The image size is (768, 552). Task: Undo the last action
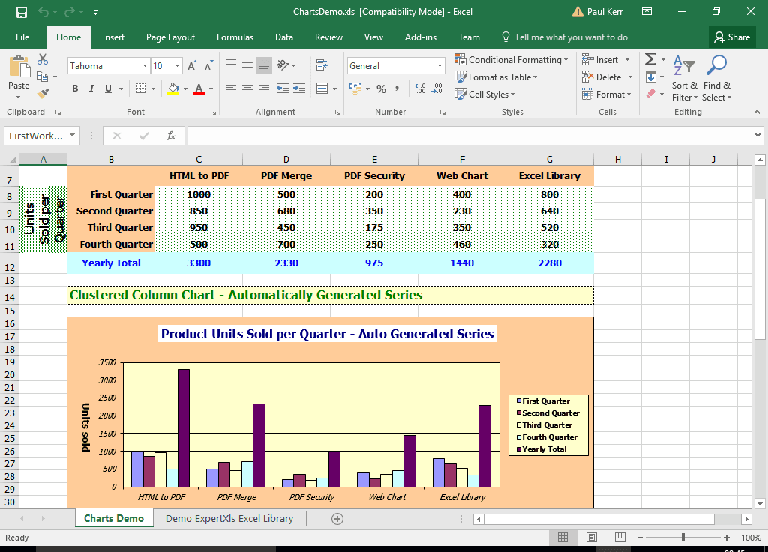click(44, 12)
